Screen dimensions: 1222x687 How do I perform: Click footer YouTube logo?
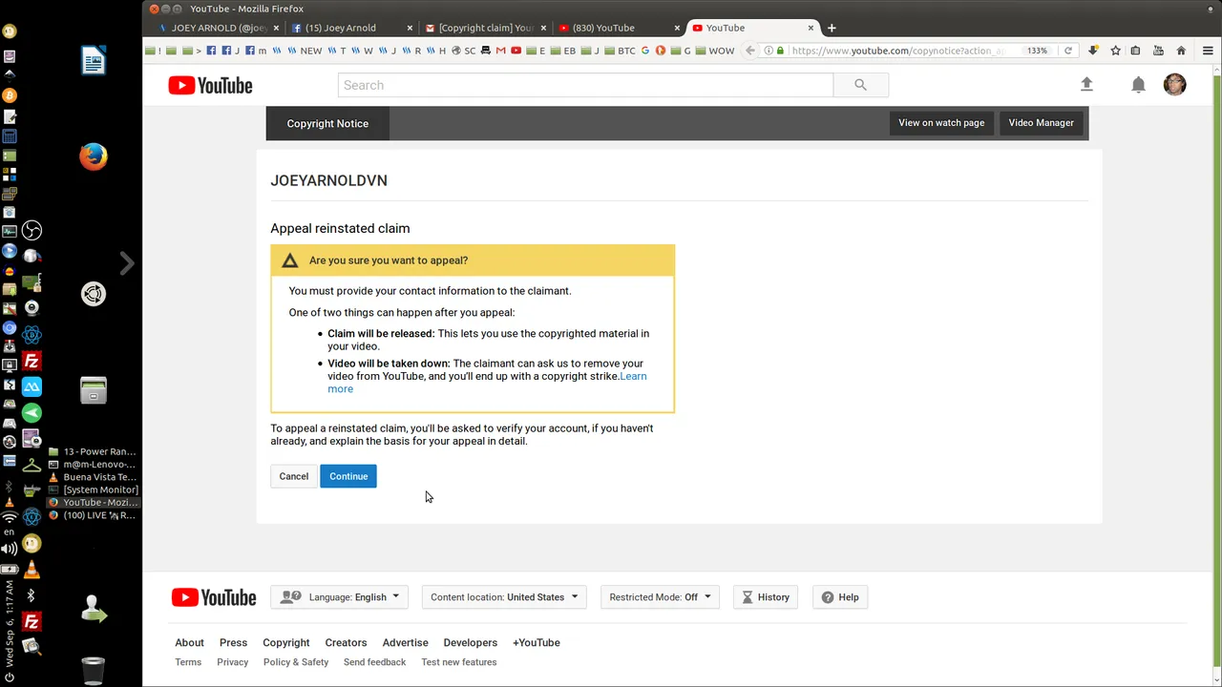pos(214,597)
